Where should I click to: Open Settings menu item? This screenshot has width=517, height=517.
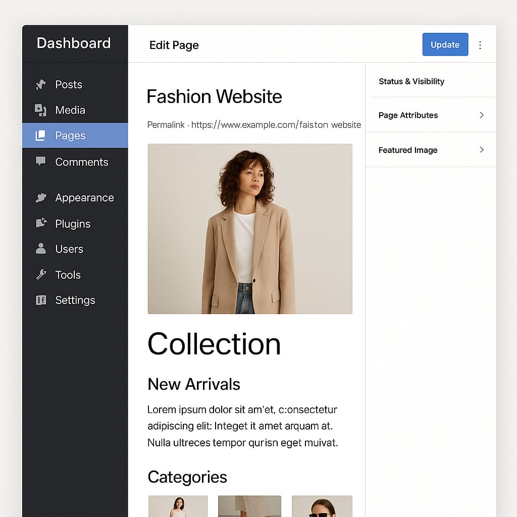pos(75,300)
